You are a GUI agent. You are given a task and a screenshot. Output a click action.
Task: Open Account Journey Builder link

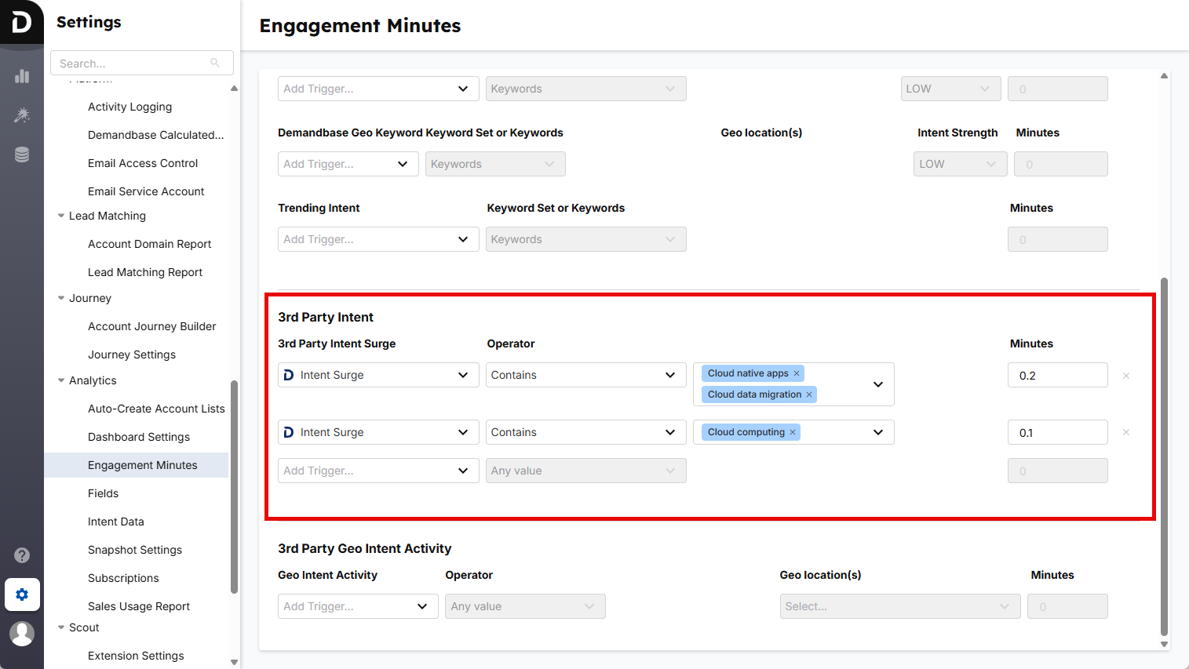click(x=151, y=326)
